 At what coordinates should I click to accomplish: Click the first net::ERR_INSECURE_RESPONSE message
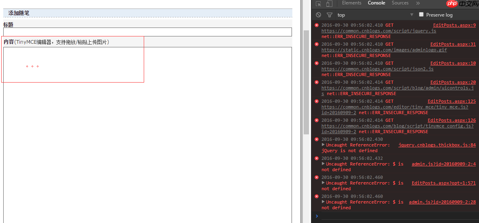click(356, 36)
